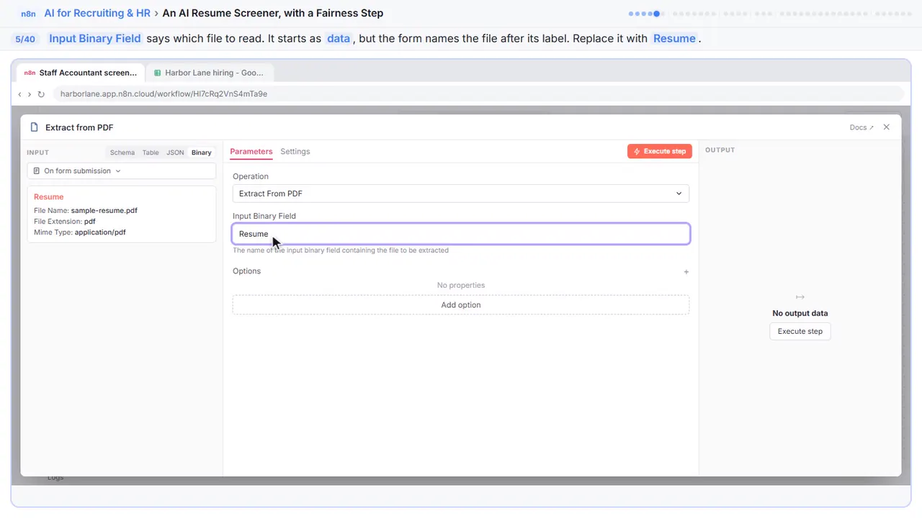Go back using the browser back arrow
This screenshot has height=518, width=922.
20,94
